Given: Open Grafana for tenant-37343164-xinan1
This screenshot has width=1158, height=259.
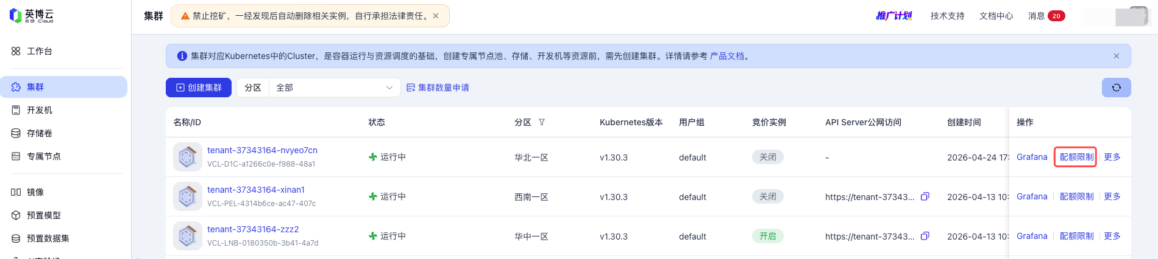Looking at the screenshot, I should coord(1032,196).
